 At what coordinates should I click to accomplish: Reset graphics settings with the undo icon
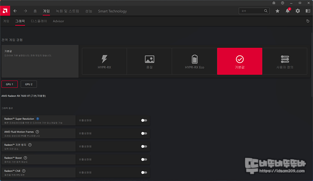click(x=308, y=21)
